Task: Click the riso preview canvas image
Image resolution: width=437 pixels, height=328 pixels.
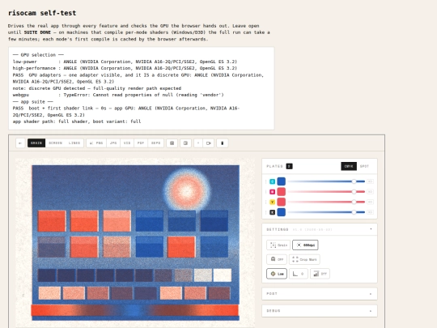Action: 135,243
